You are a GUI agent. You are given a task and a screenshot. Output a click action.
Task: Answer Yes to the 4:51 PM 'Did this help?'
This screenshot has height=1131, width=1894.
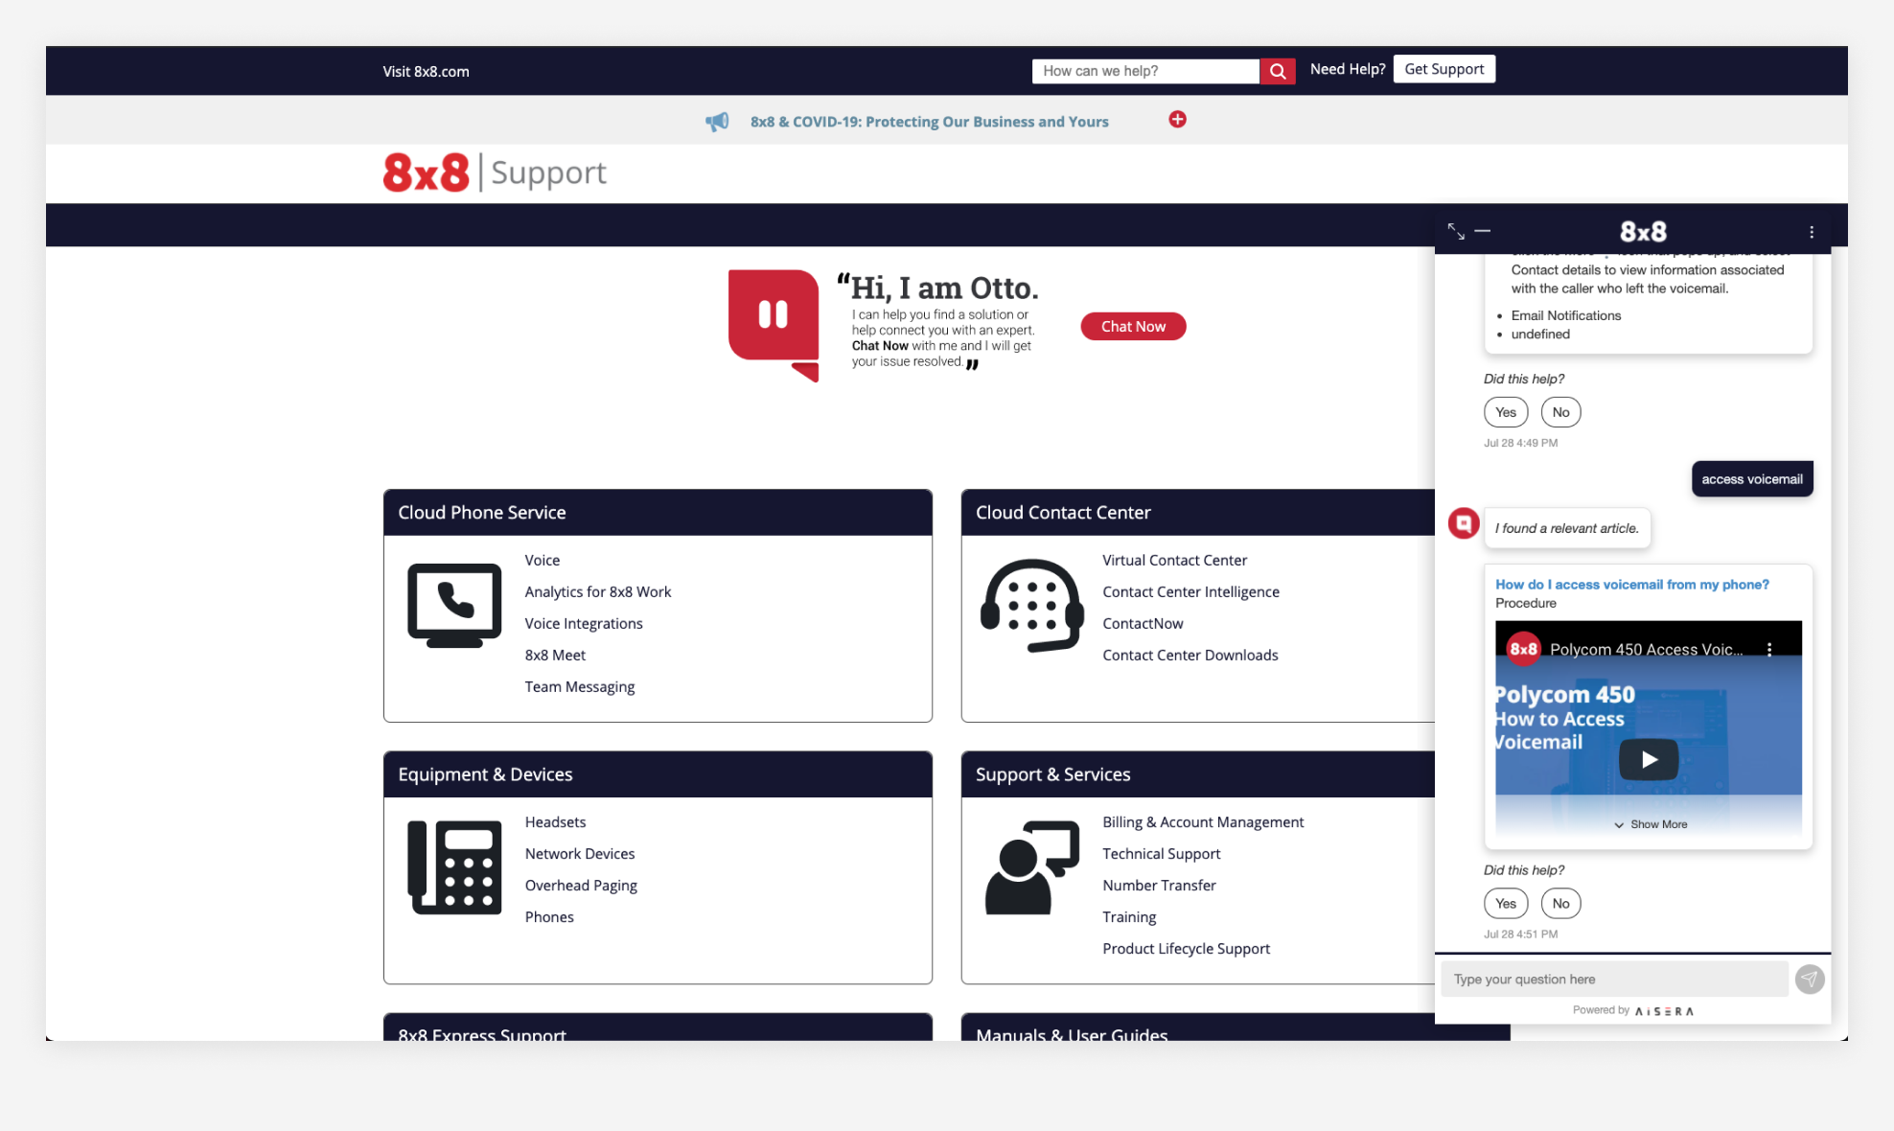(1506, 903)
